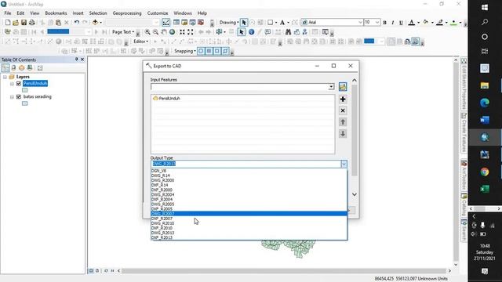Undo the last action
The image size is (502, 282).
pos(77,23)
